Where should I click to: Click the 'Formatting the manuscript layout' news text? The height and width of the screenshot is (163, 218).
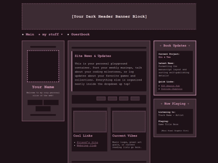174,71
